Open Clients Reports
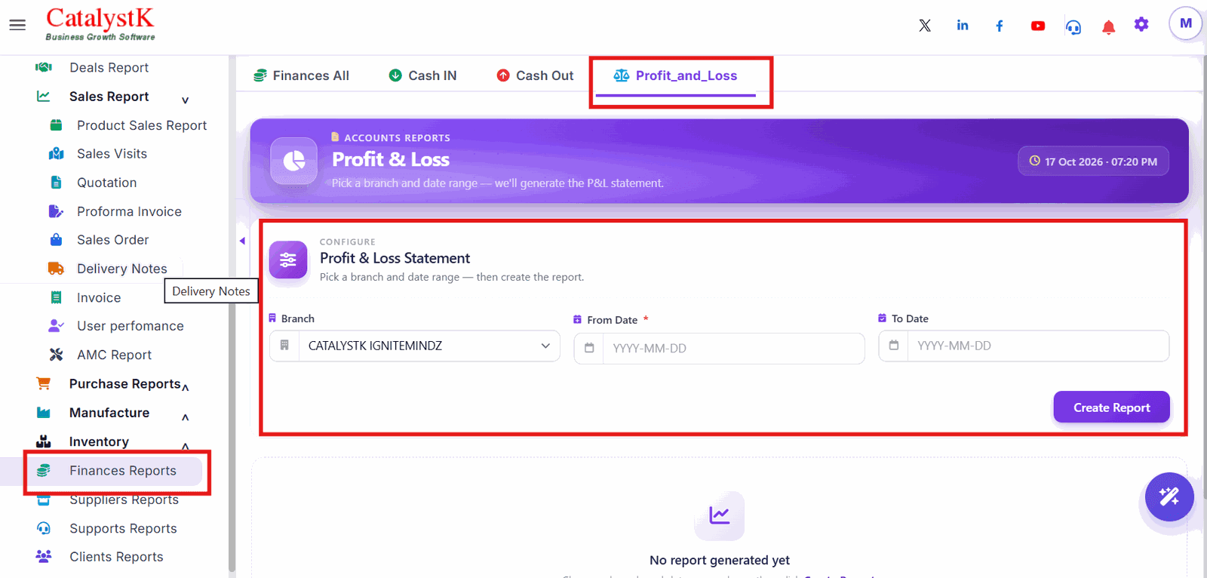 pyautogui.click(x=116, y=557)
